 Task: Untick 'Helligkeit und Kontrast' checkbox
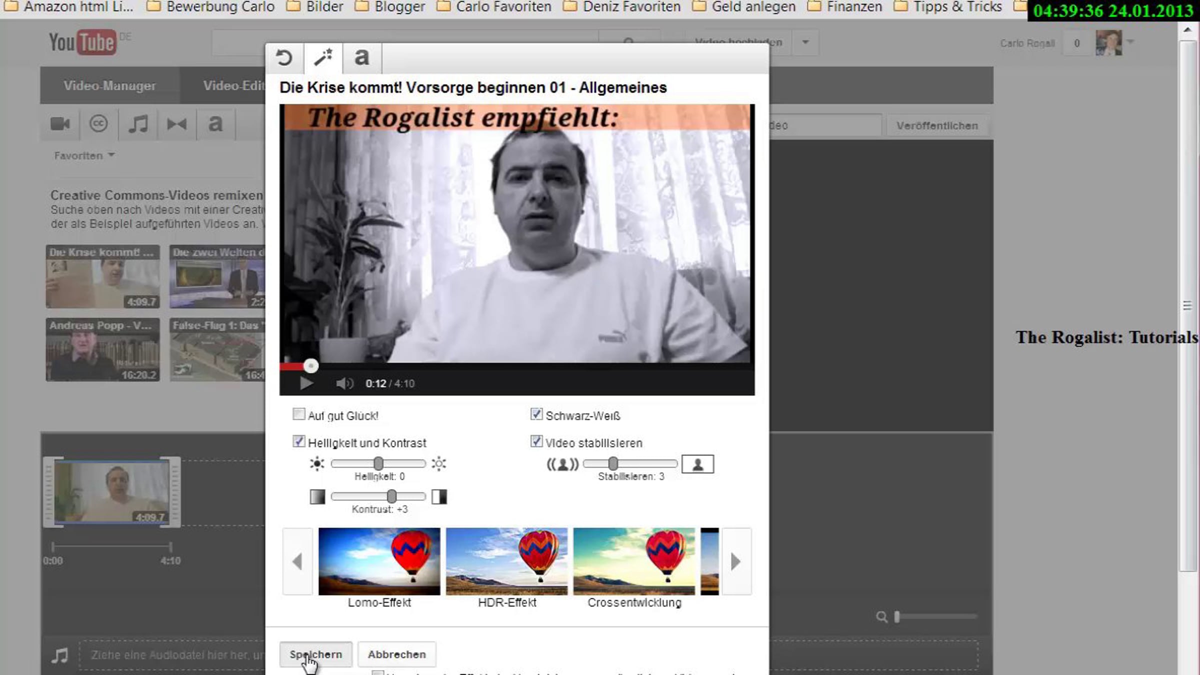298,441
